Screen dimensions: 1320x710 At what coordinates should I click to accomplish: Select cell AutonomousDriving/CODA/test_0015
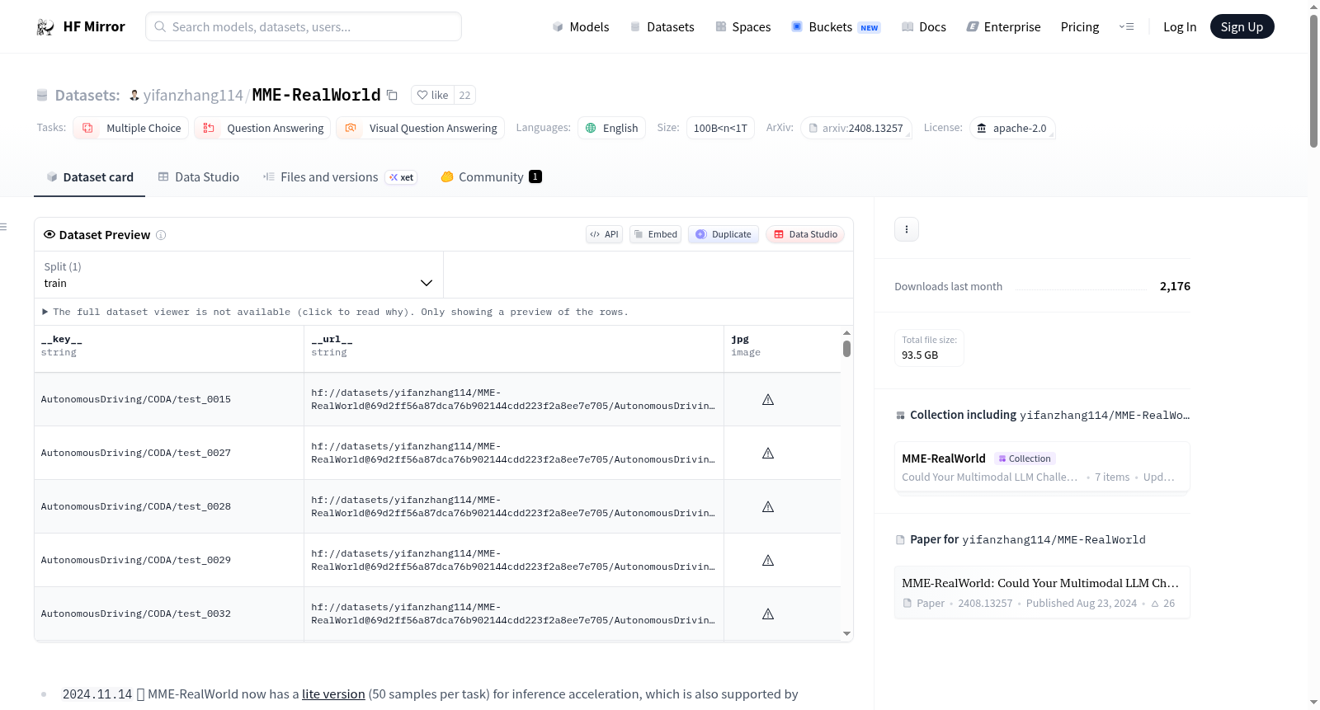pos(169,400)
